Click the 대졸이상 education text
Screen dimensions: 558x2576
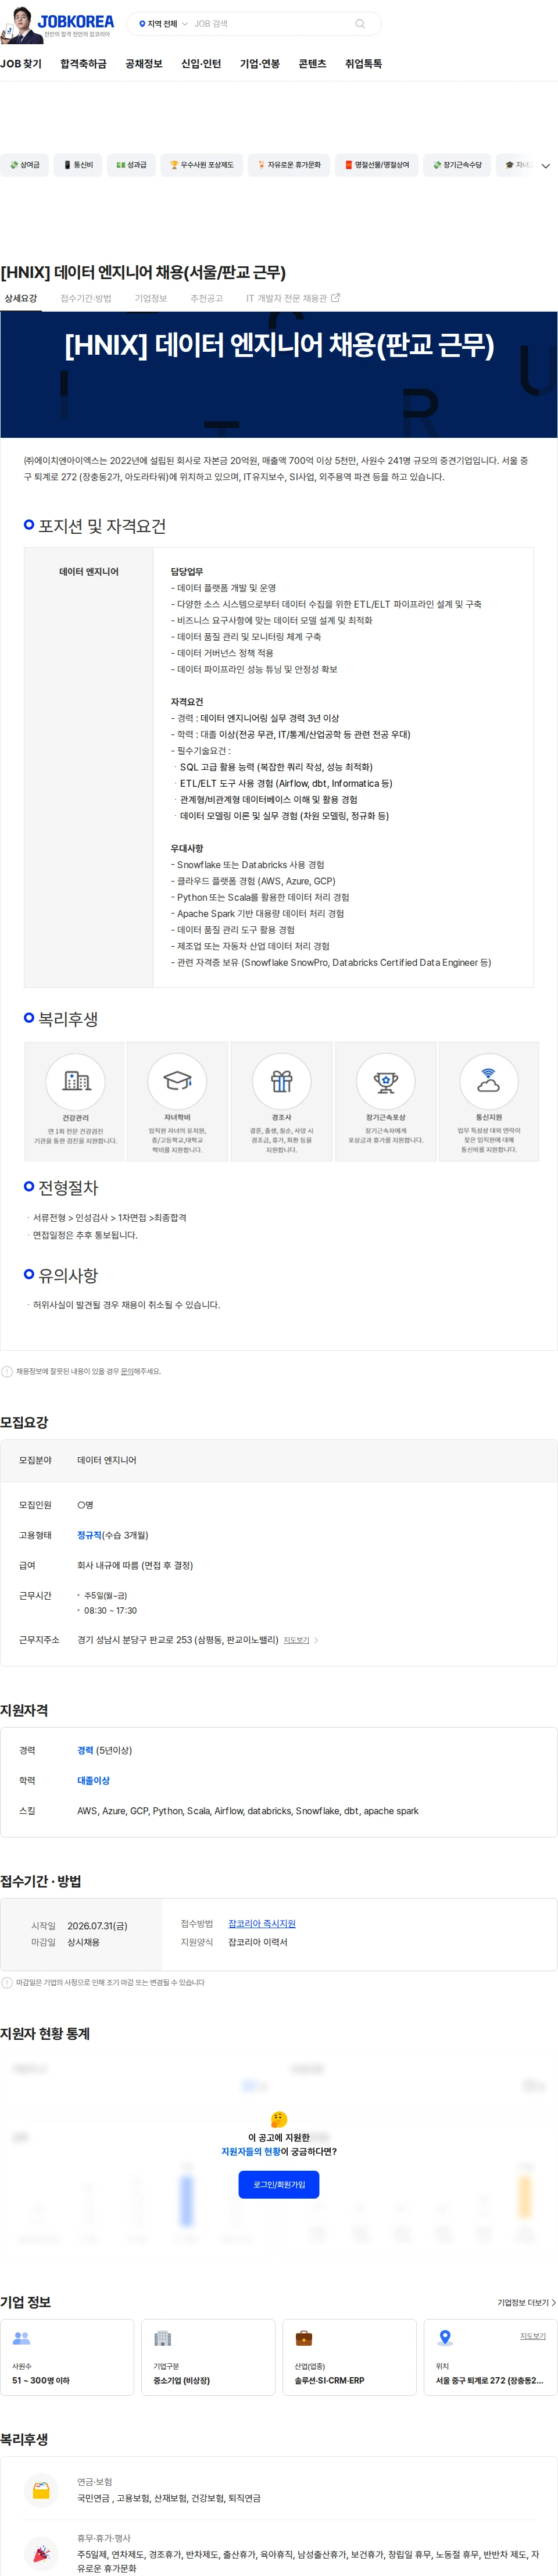[x=94, y=1781]
